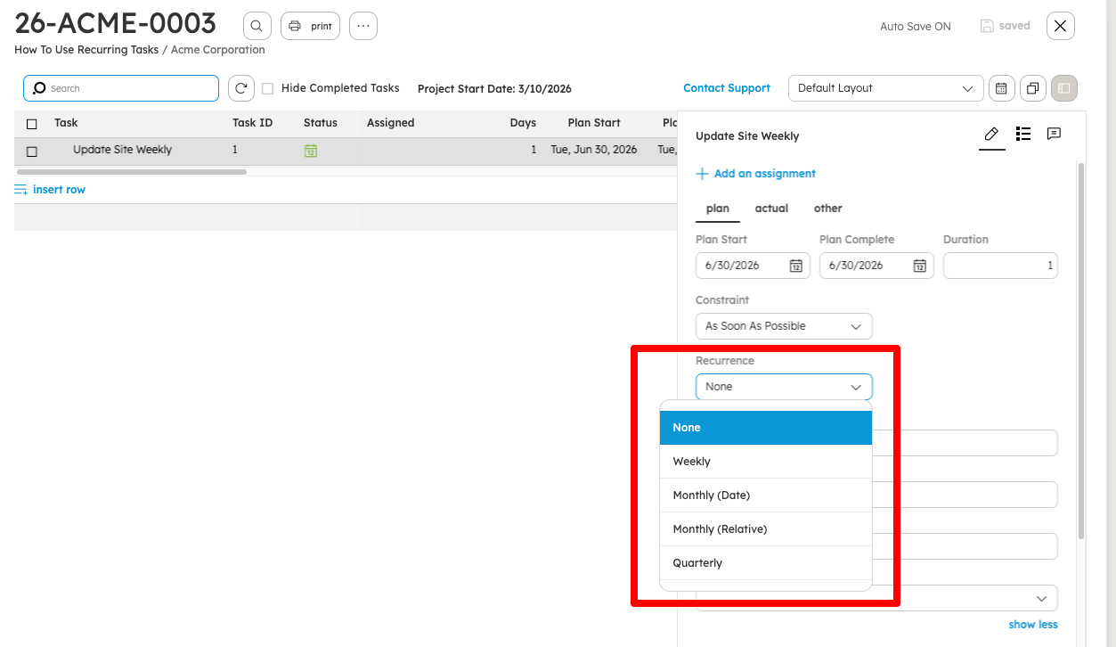1116x647 pixels.
Task: Switch to the actual tab
Action: click(x=771, y=209)
